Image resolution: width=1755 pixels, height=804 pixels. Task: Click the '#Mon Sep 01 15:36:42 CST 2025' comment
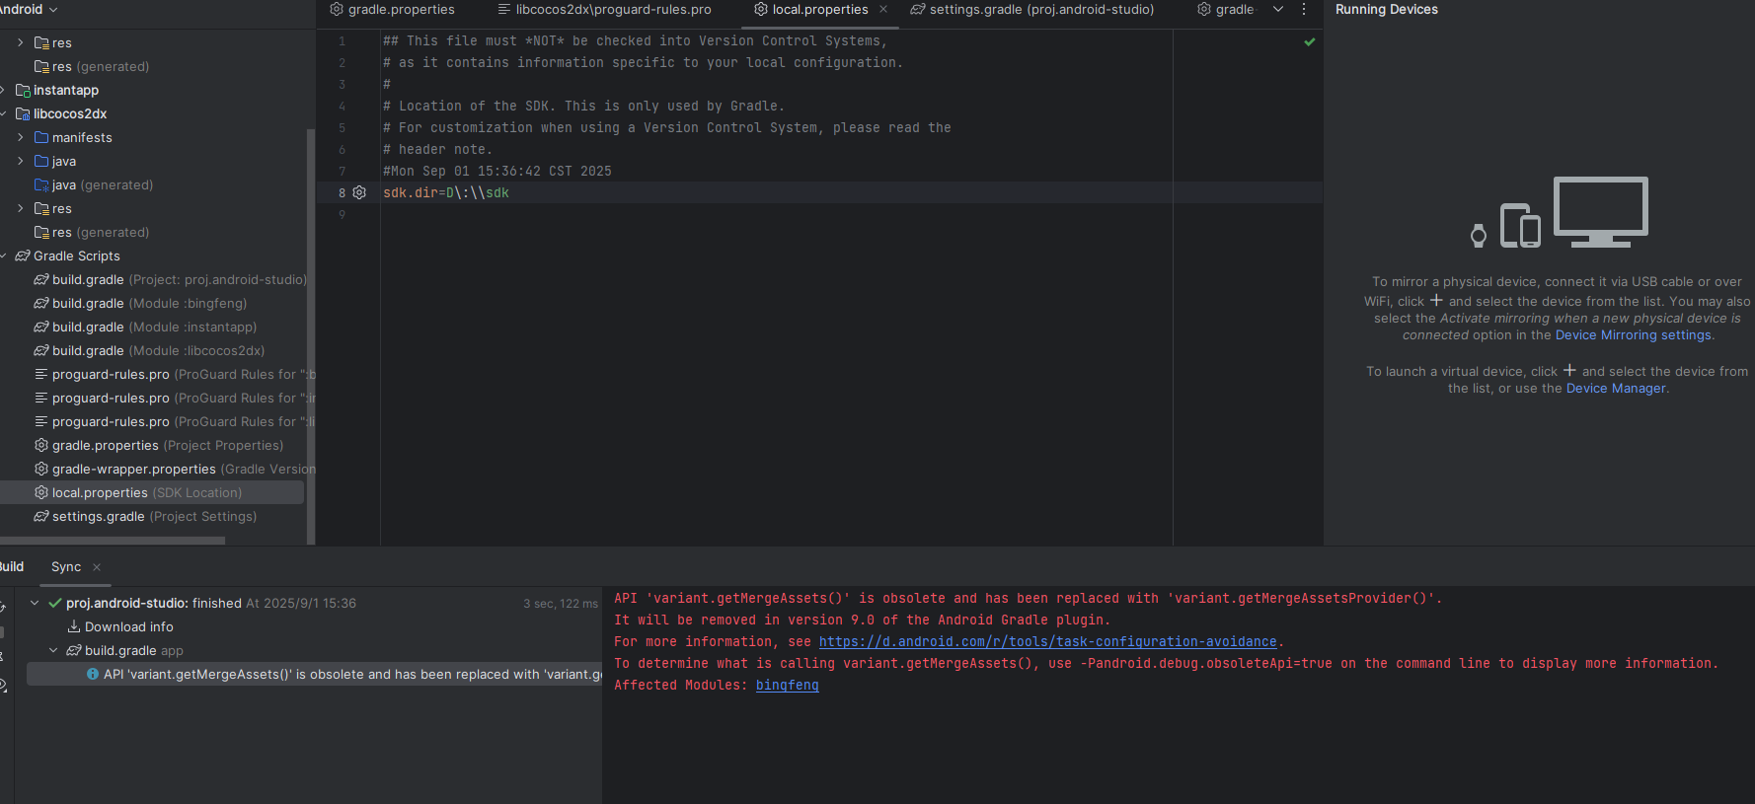pos(497,171)
